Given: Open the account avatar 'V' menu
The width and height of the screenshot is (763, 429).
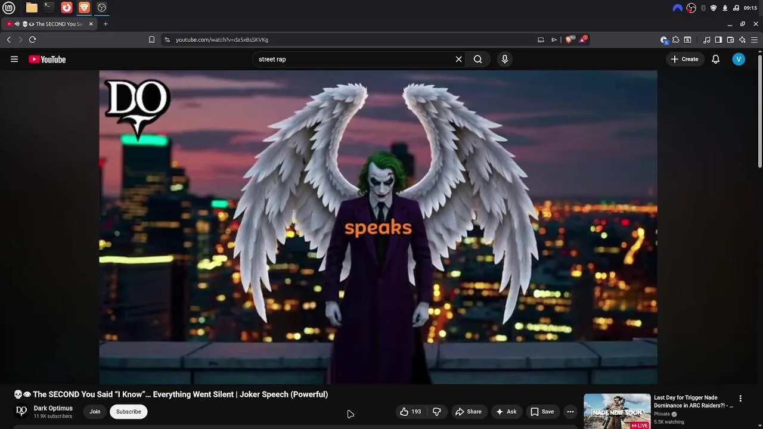Looking at the screenshot, I should (739, 59).
